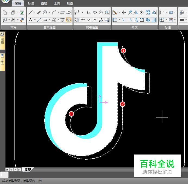This screenshot has height=184, width=188.
Task: Click the Text tool 'A' icon
Action: tap(30, 20)
